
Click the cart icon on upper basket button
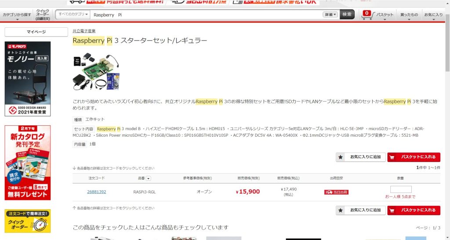[x=392, y=157]
